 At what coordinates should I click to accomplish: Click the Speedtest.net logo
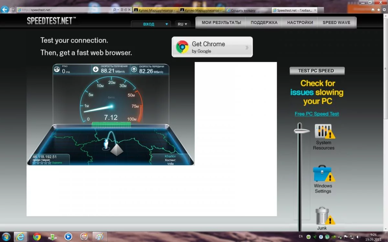(51, 21)
